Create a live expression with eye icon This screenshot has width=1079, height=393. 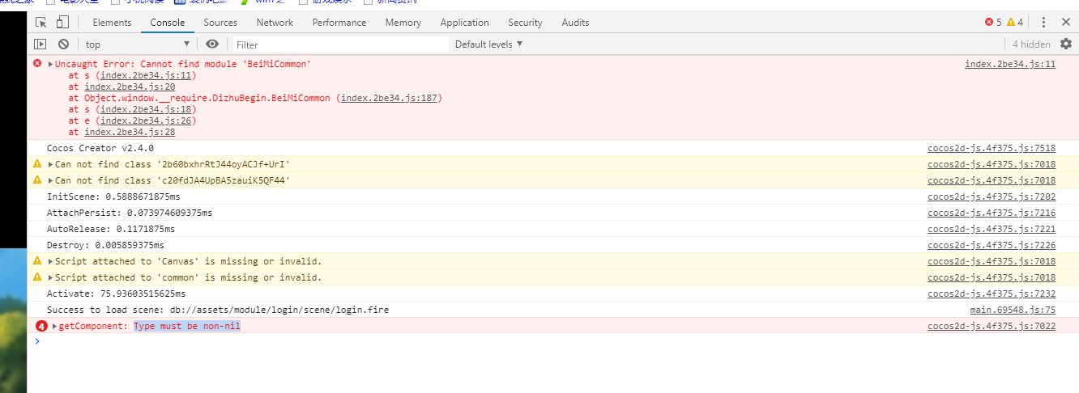click(x=212, y=44)
